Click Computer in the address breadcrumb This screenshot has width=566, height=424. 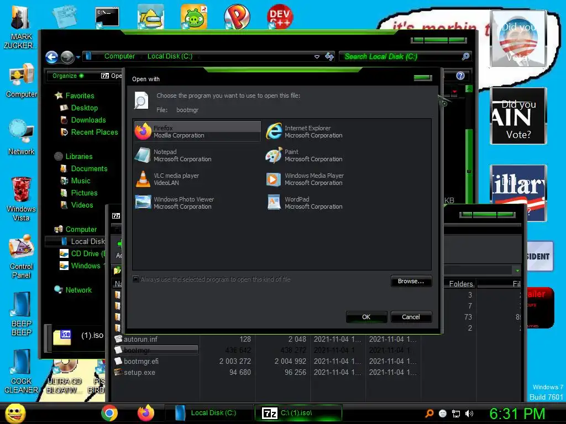coord(119,56)
